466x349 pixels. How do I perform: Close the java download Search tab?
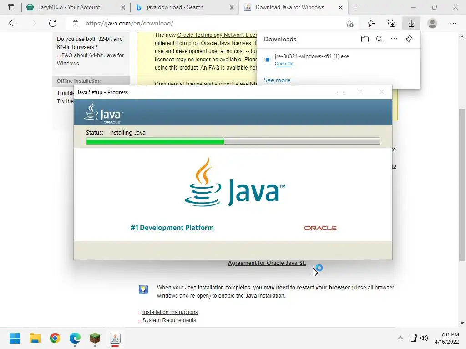[232, 7]
